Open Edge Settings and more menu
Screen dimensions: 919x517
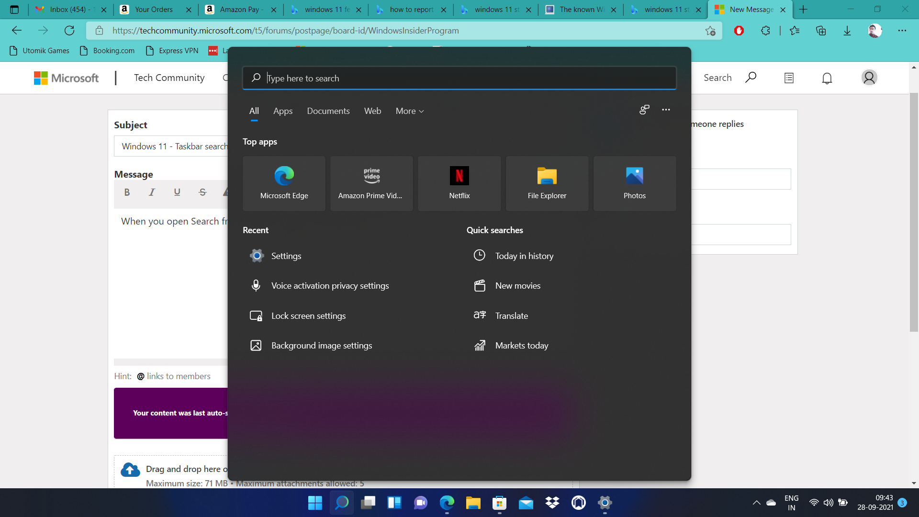pyautogui.click(x=902, y=31)
